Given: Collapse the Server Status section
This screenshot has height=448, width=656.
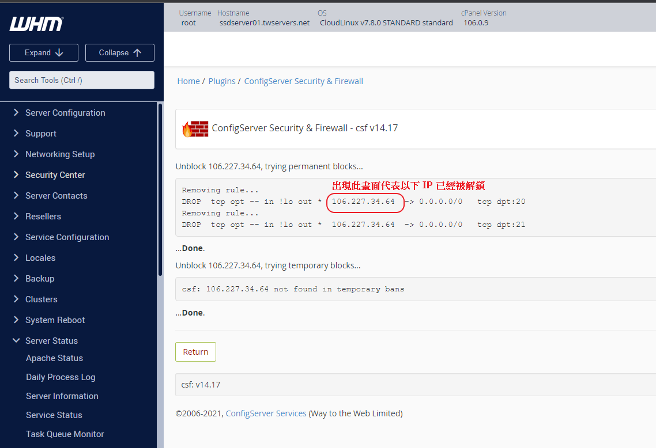Looking at the screenshot, I should [16, 341].
